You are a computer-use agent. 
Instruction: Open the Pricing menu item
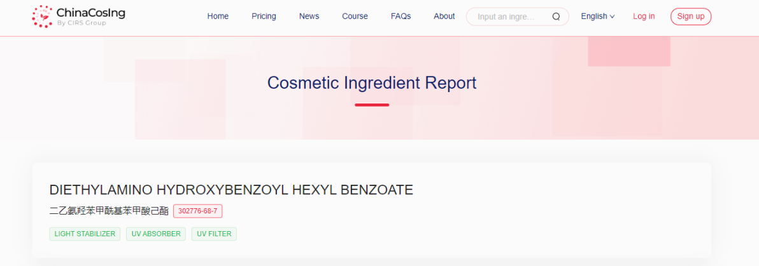tap(264, 17)
